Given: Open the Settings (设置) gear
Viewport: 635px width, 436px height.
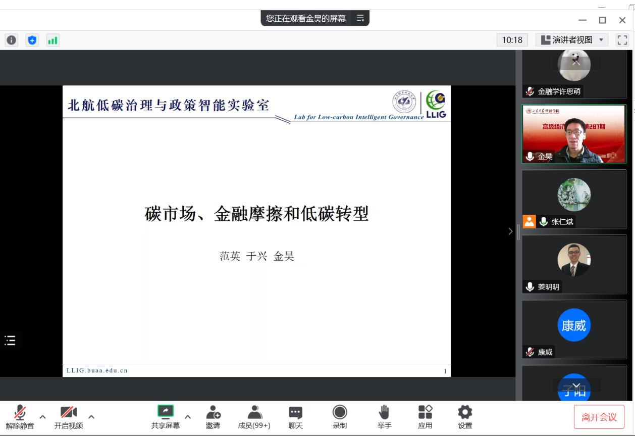Looking at the screenshot, I should click(x=465, y=416).
